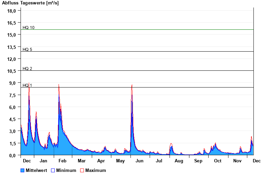This screenshot has height=188, width=274.
Task: Select the Mittelwert legend text label
Action: [36, 170]
